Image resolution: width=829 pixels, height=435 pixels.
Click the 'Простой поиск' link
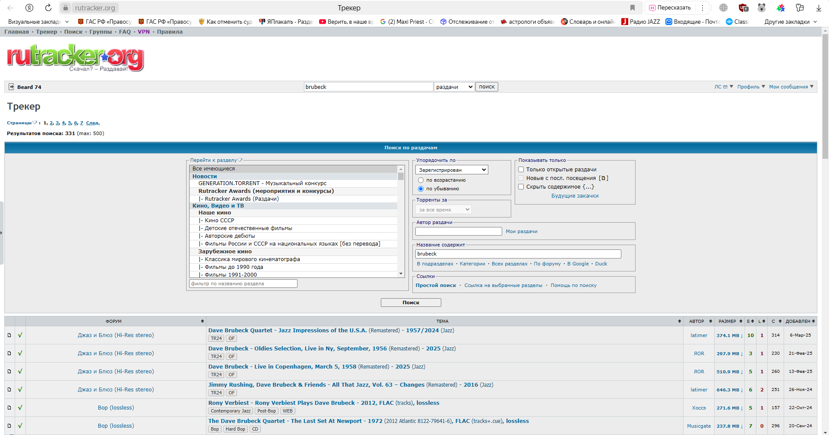(x=436, y=285)
